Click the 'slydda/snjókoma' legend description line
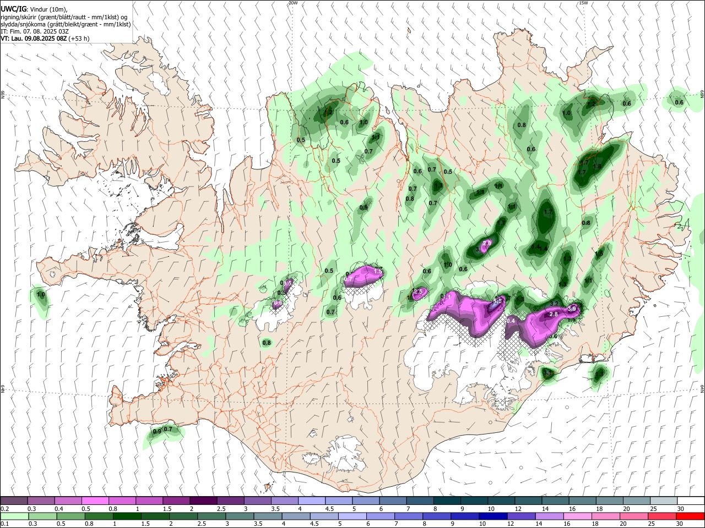The image size is (705, 528). (66, 24)
